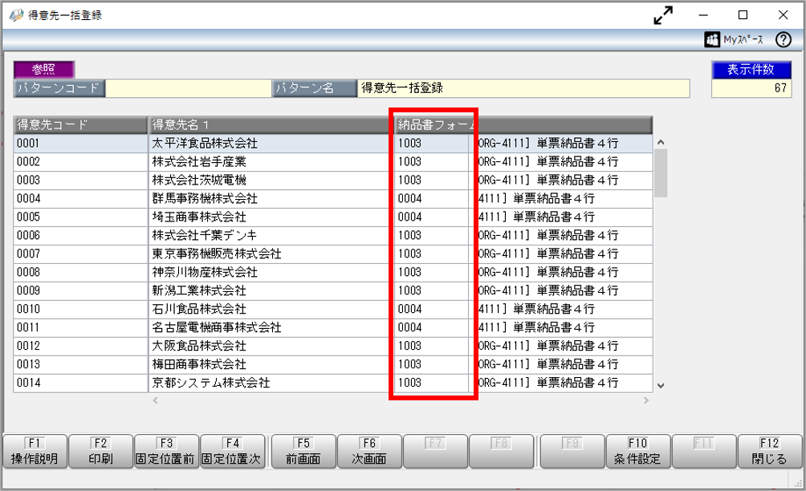806x491 pixels.
Task: Click form code 1003 in row 0001
Action: [x=431, y=144]
